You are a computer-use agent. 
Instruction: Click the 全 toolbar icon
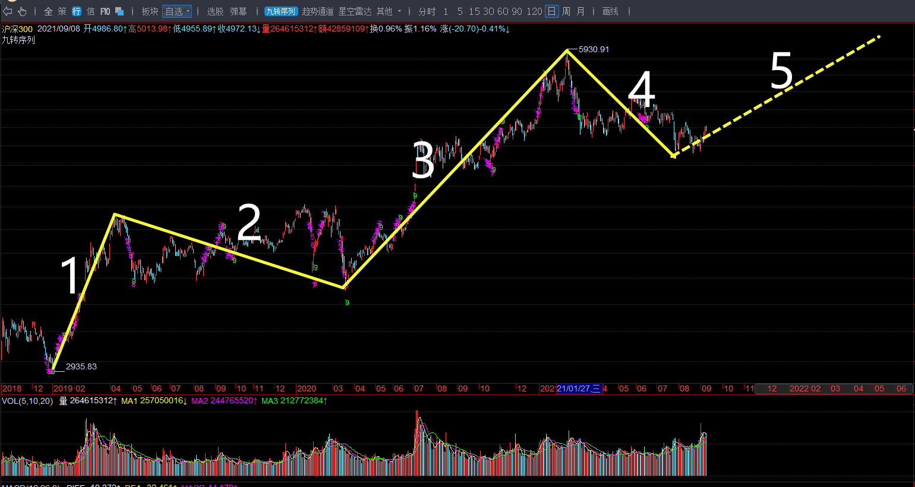coord(48,11)
